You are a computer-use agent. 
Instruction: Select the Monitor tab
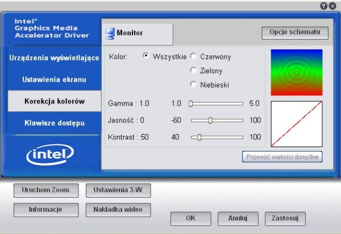138,34
